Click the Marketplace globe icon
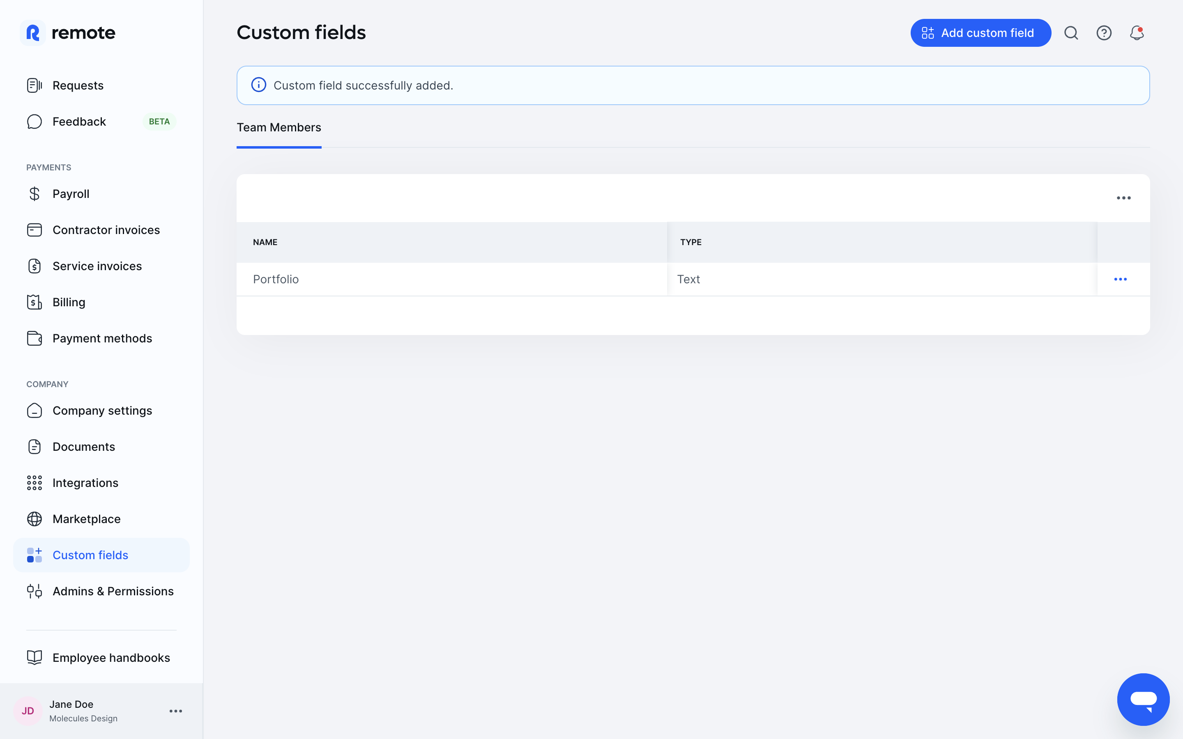The image size is (1183, 739). coord(34,519)
